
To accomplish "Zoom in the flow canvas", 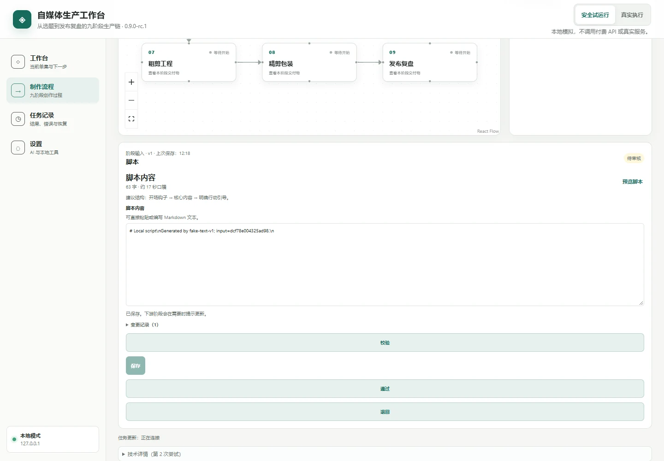I will [x=131, y=82].
